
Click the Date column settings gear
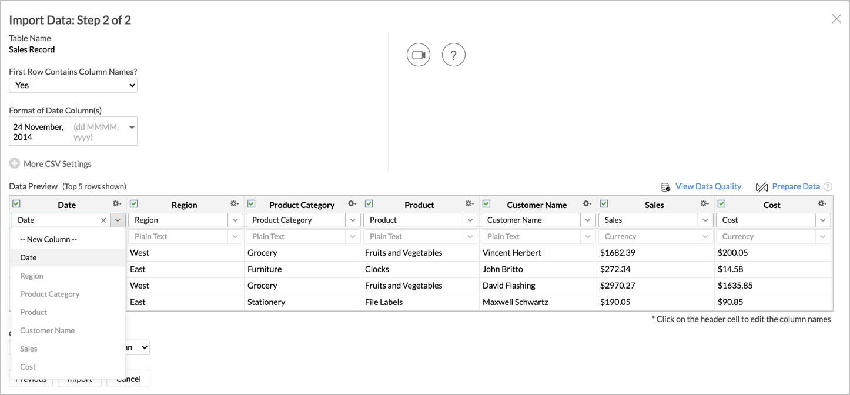pyautogui.click(x=116, y=204)
